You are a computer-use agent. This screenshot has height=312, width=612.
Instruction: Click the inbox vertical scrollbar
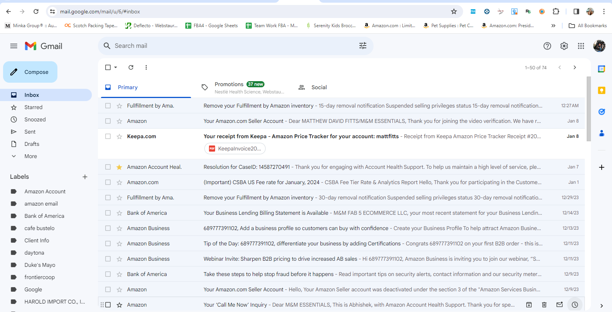click(x=589, y=109)
